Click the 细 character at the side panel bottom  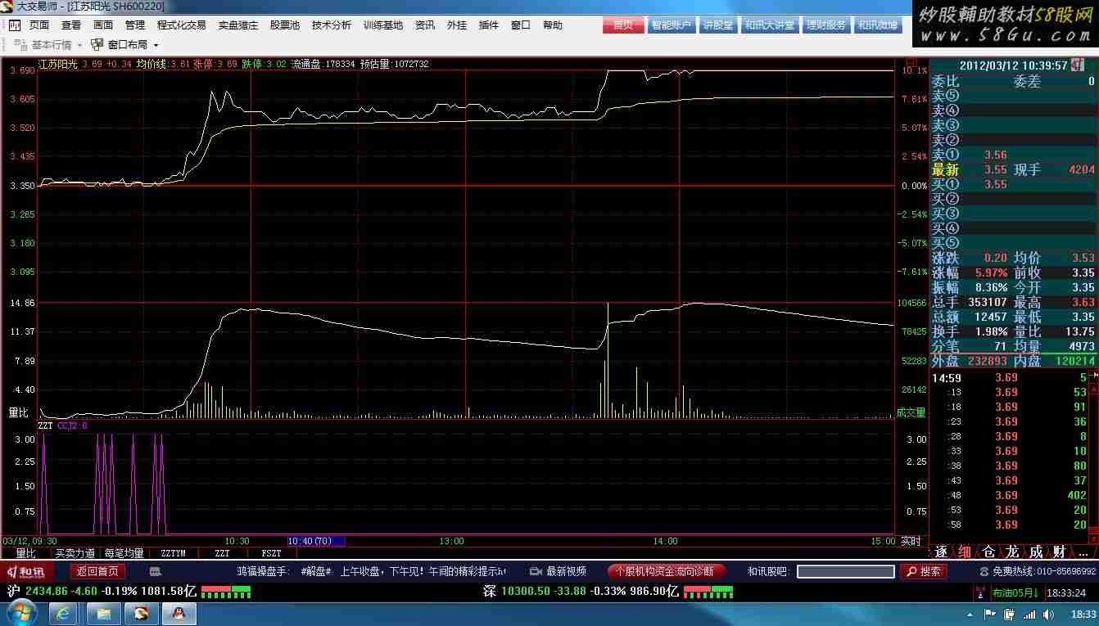click(965, 552)
